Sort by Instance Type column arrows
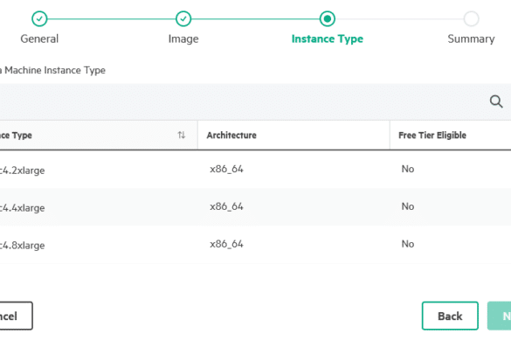This screenshot has height=341, width=511. (182, 135)
